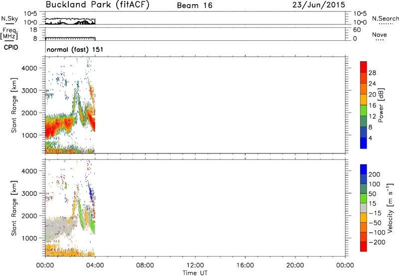Click the 'Buckland Park (fitACF)' title
This screenshot has height=276, width=399.
point(97,5)
